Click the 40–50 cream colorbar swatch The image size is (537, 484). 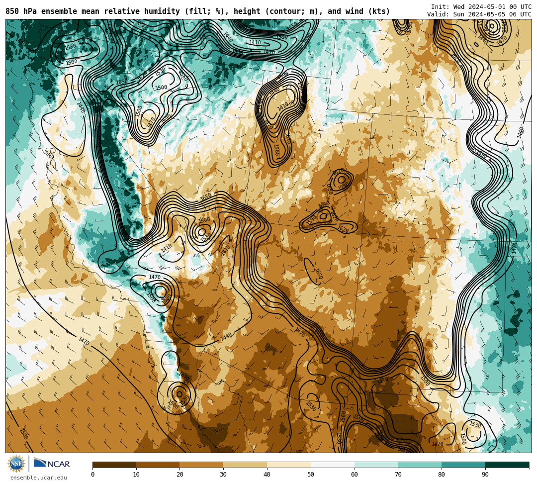pyautogui.click(x=289, y=465)
